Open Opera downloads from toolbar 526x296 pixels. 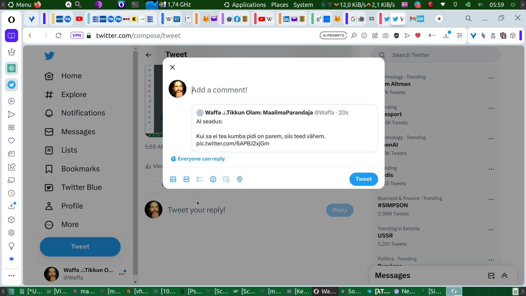click(x=446, y=35)
